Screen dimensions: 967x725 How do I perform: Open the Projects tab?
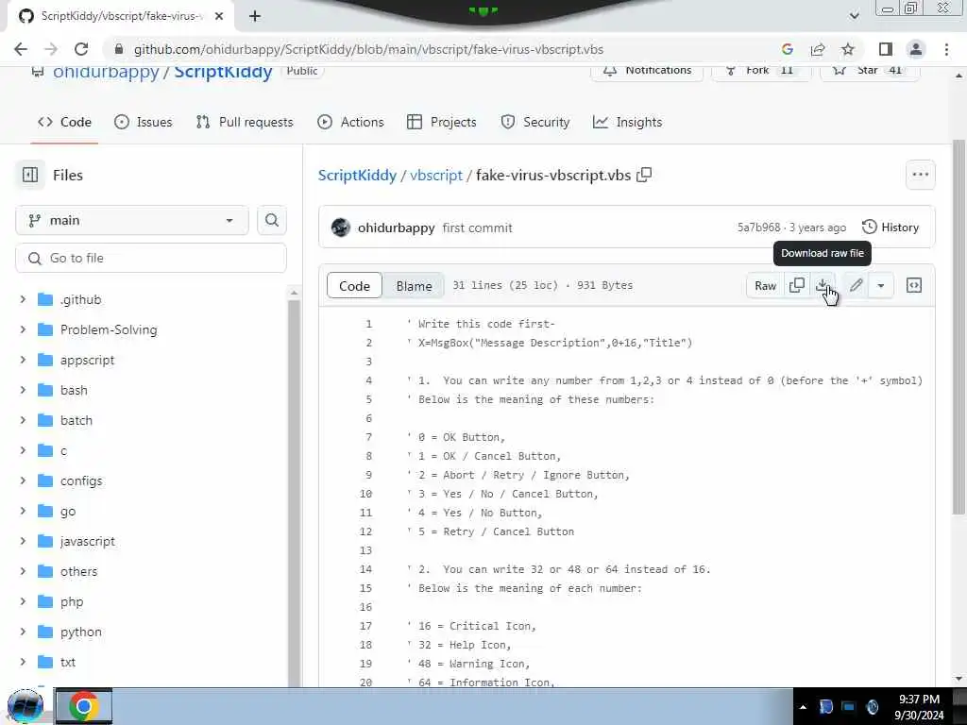click(x=442, y=122)
